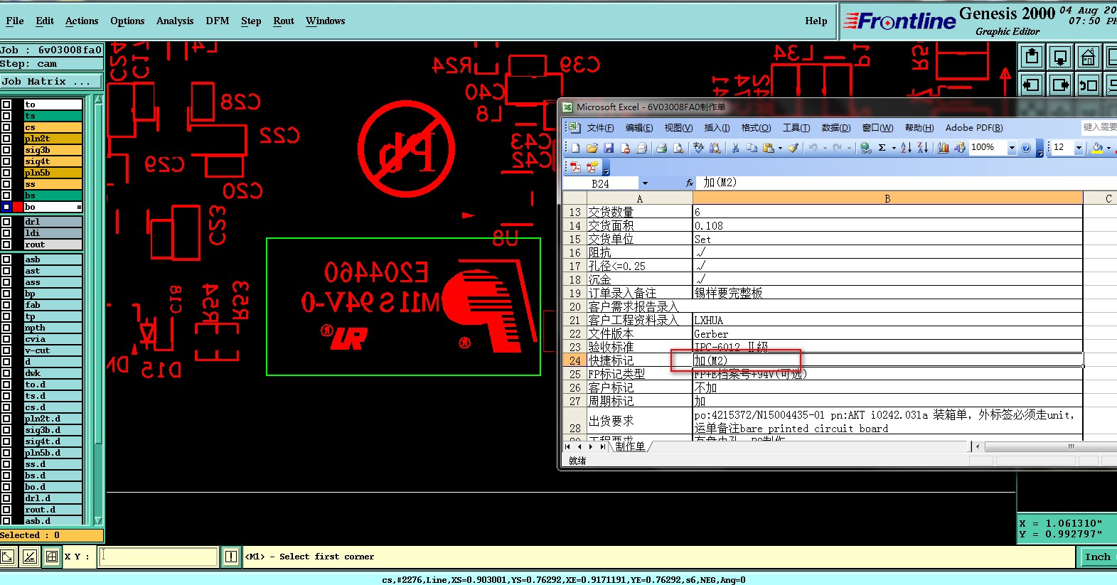Open the Fill Color dropdown arrow
1117x585 pixels.
pos(1108,148)
